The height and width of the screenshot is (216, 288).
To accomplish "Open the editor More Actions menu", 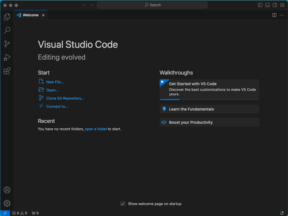I will 282,15.
